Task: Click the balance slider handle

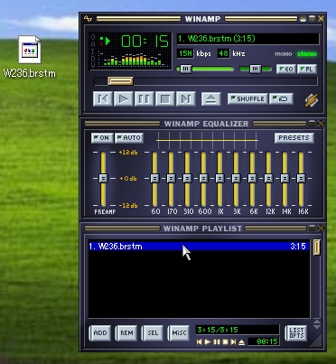Action: pos(255,69)
